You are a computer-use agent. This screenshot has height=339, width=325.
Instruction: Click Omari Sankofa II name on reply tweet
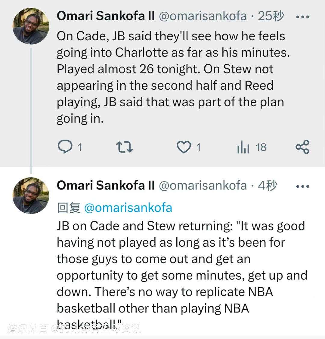(106, 185)
